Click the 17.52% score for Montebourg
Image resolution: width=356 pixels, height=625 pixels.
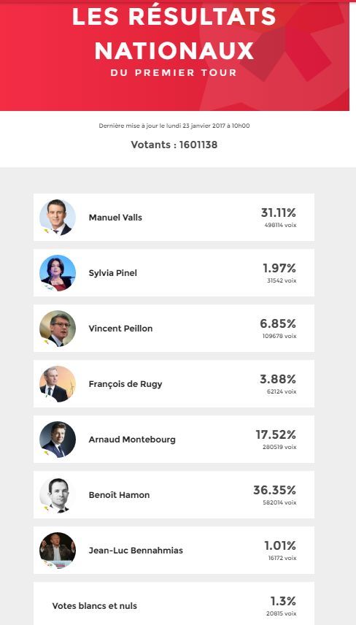tap(276, 434)
